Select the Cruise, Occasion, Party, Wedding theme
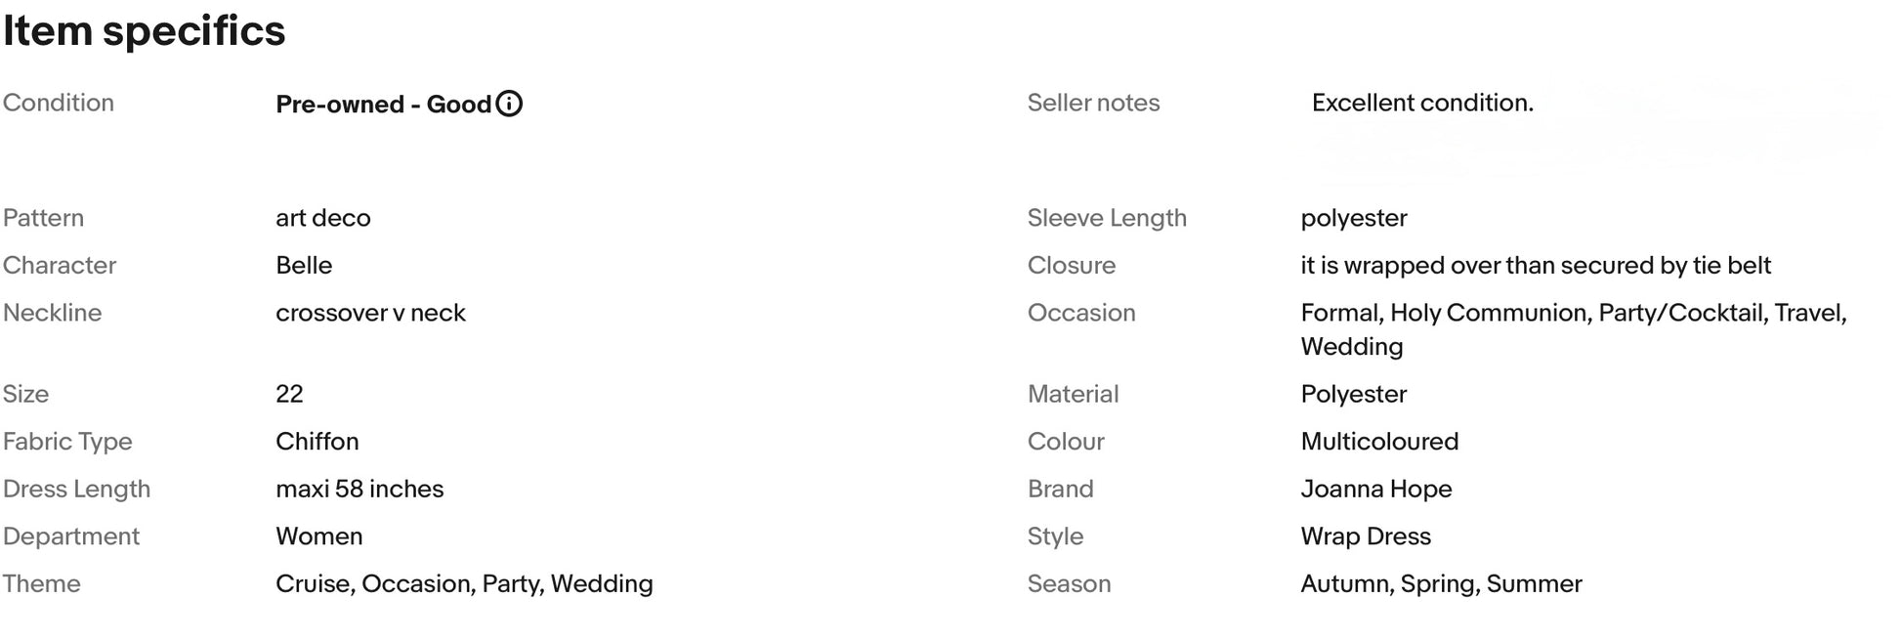1901x642 pixels. click(464, 584)
